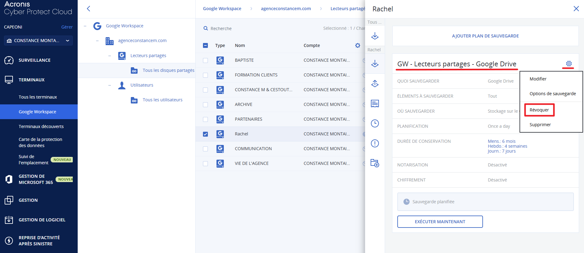Click the backup icon under Rachel
This screenshot has height=253, width=584.
(375, 64)
